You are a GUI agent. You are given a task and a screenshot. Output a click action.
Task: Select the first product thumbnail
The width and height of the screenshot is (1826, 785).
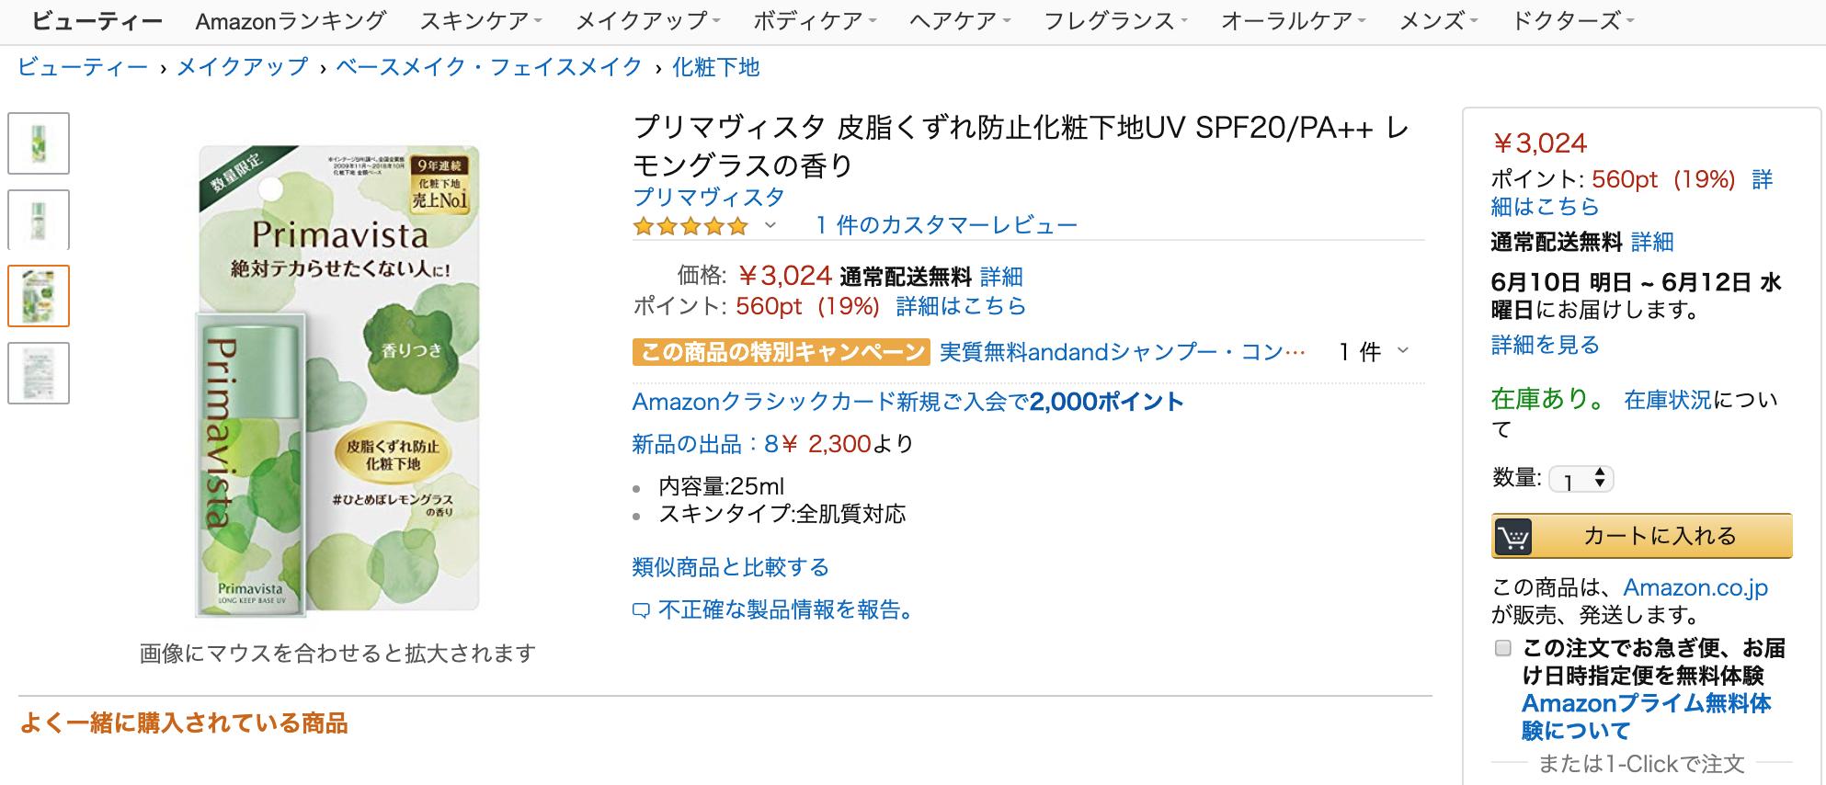point(39,143)
